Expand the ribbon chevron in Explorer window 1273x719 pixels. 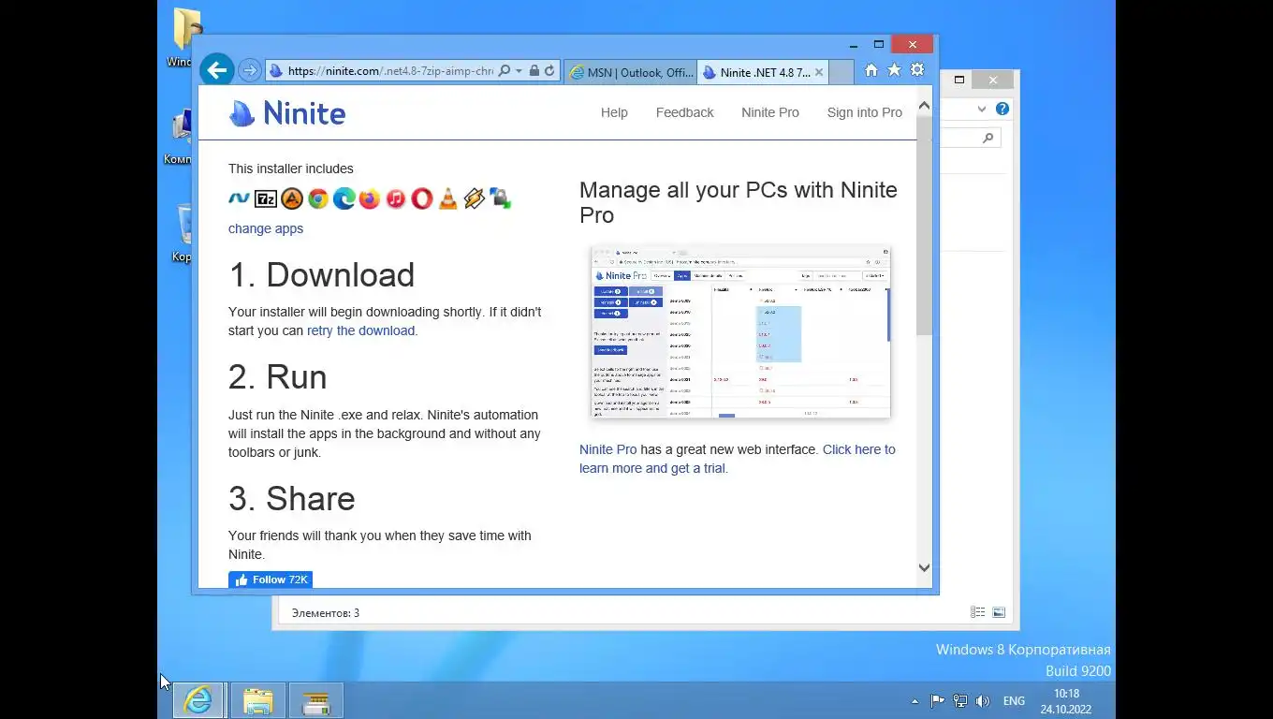coord(982,109)
